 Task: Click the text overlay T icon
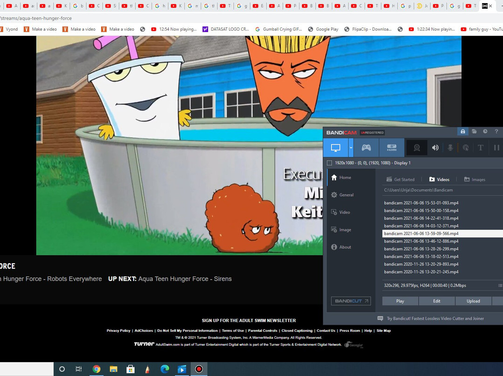pyautogui.click(x=481, y=148)
